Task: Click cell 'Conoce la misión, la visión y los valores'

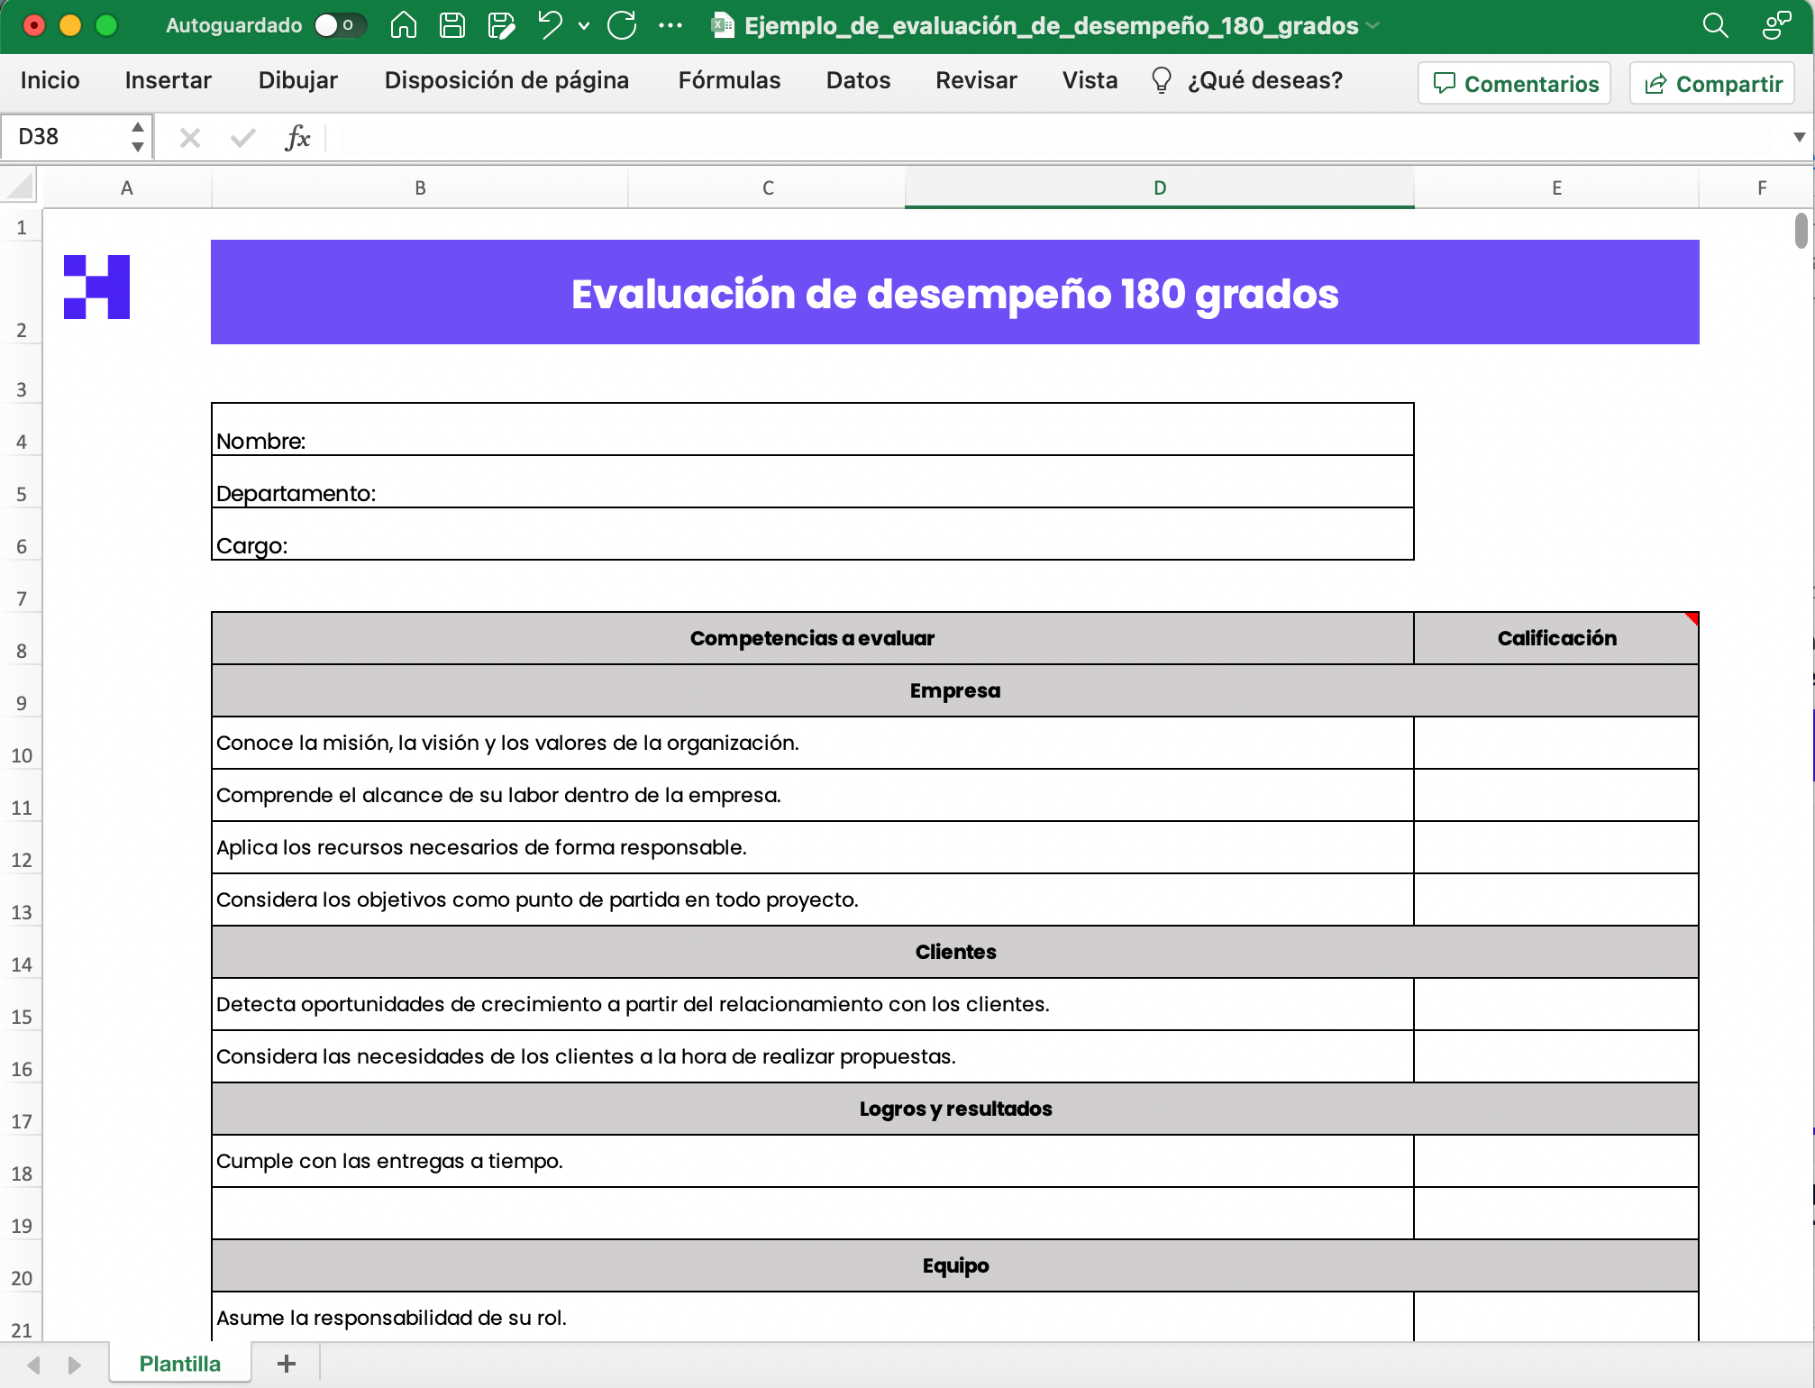Action: [x=812, y=743]
